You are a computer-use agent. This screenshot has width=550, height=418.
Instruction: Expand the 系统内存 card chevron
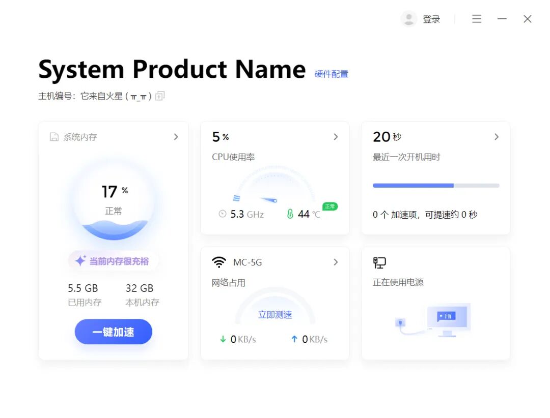click(x=176, y=137)
